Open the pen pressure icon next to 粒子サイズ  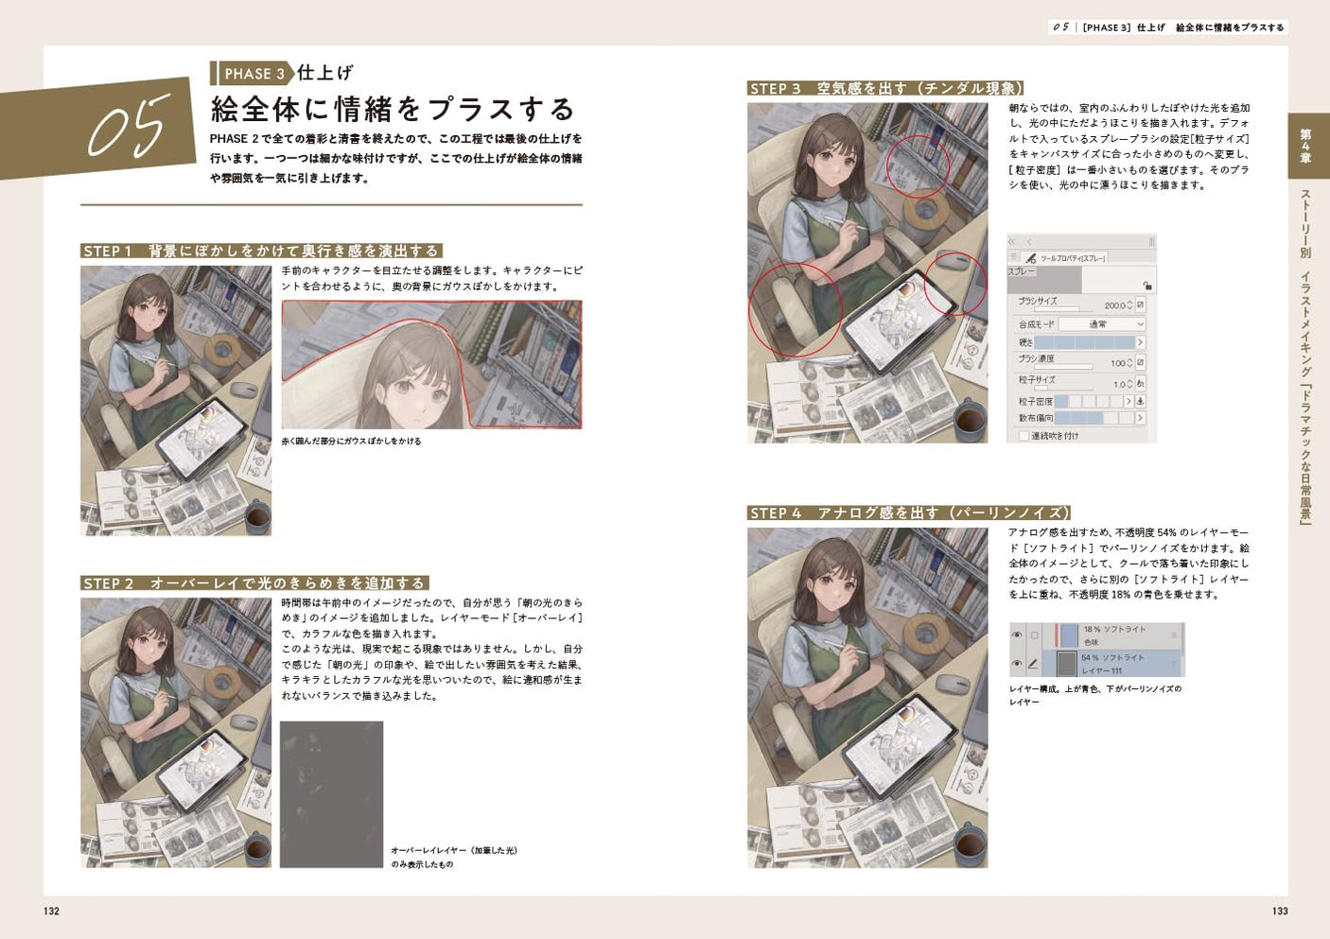1140,384
